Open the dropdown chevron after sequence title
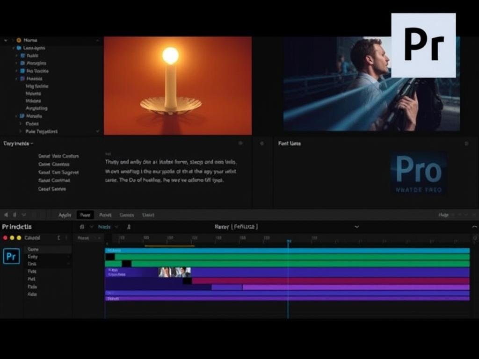The height and width of the screenshot is (359, 479). coord(356,227)
